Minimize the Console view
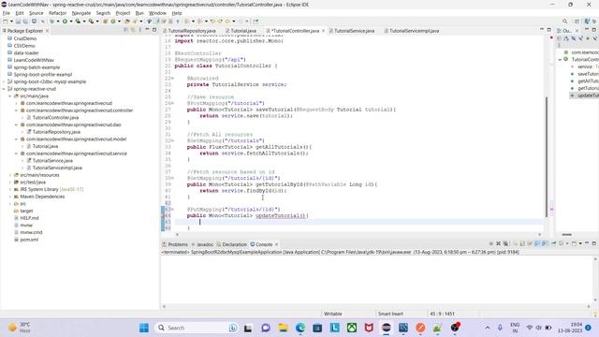 pyautogui.click(x=587, y=243)
